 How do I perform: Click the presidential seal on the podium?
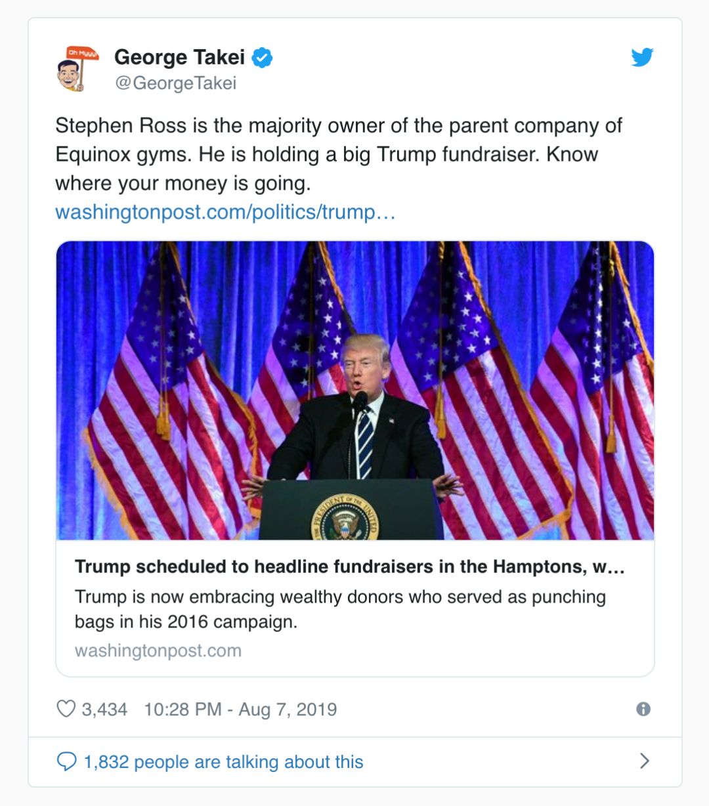pyautogui.click(x=344, y=518)
